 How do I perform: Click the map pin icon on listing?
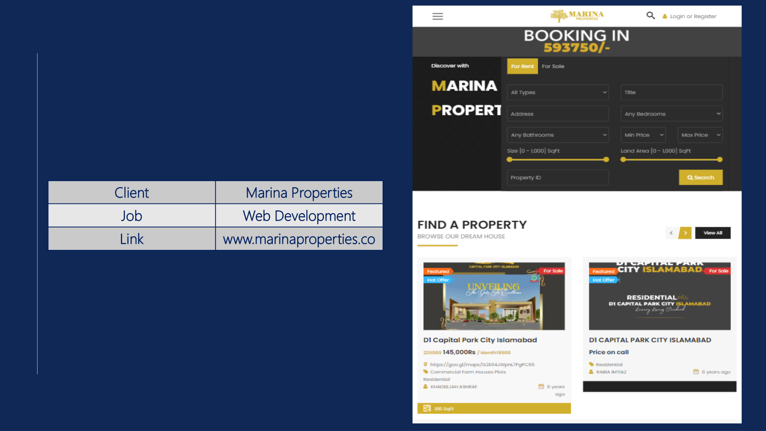(426, 364)
